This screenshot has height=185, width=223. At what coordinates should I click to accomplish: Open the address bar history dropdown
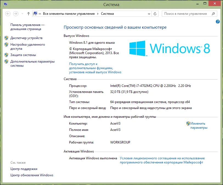(x=149, y=14)
